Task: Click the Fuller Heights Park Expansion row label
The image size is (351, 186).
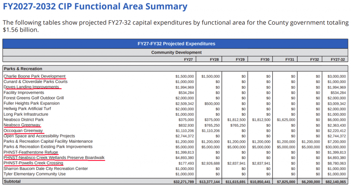Action: click(32, 103)
